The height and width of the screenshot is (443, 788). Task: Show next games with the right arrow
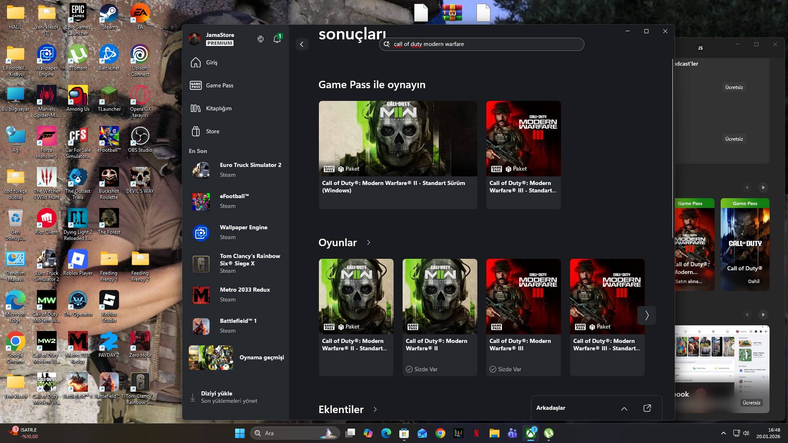pyautogui.click(x=647, y=315)
